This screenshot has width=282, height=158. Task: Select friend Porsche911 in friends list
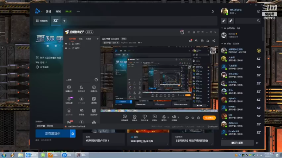241,133
